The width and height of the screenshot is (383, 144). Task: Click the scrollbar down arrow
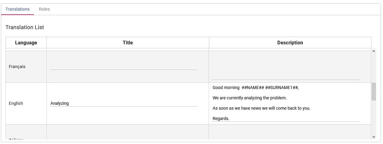click(374, 137)
